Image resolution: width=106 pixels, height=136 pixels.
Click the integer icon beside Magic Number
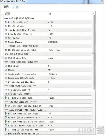coord(6,42)
